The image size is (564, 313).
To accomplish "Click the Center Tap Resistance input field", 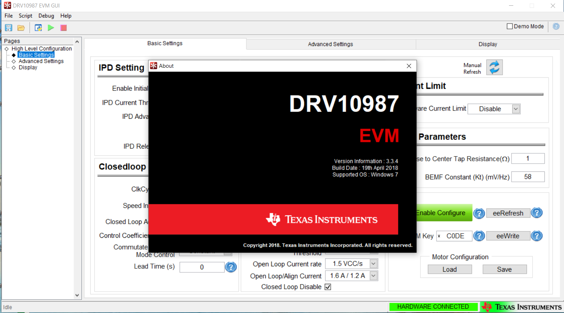I will pos(528,159).
